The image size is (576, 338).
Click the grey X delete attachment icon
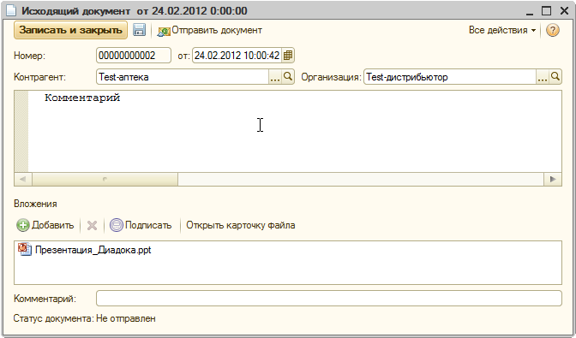coord(92,225)
